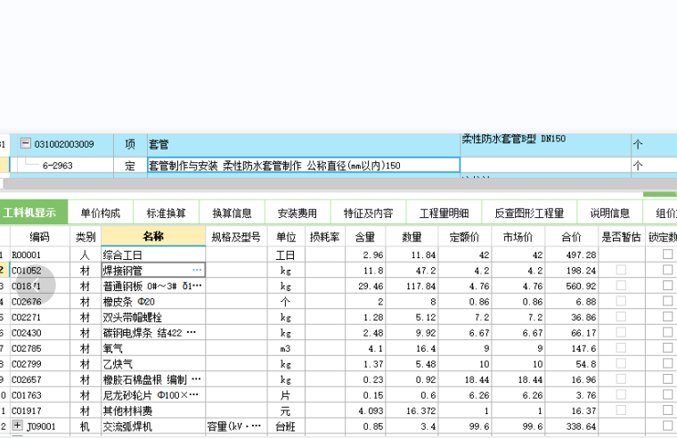Click the 套管制作与安装 name input field
The width and height of the screenshot is (677, 438).
304,166
